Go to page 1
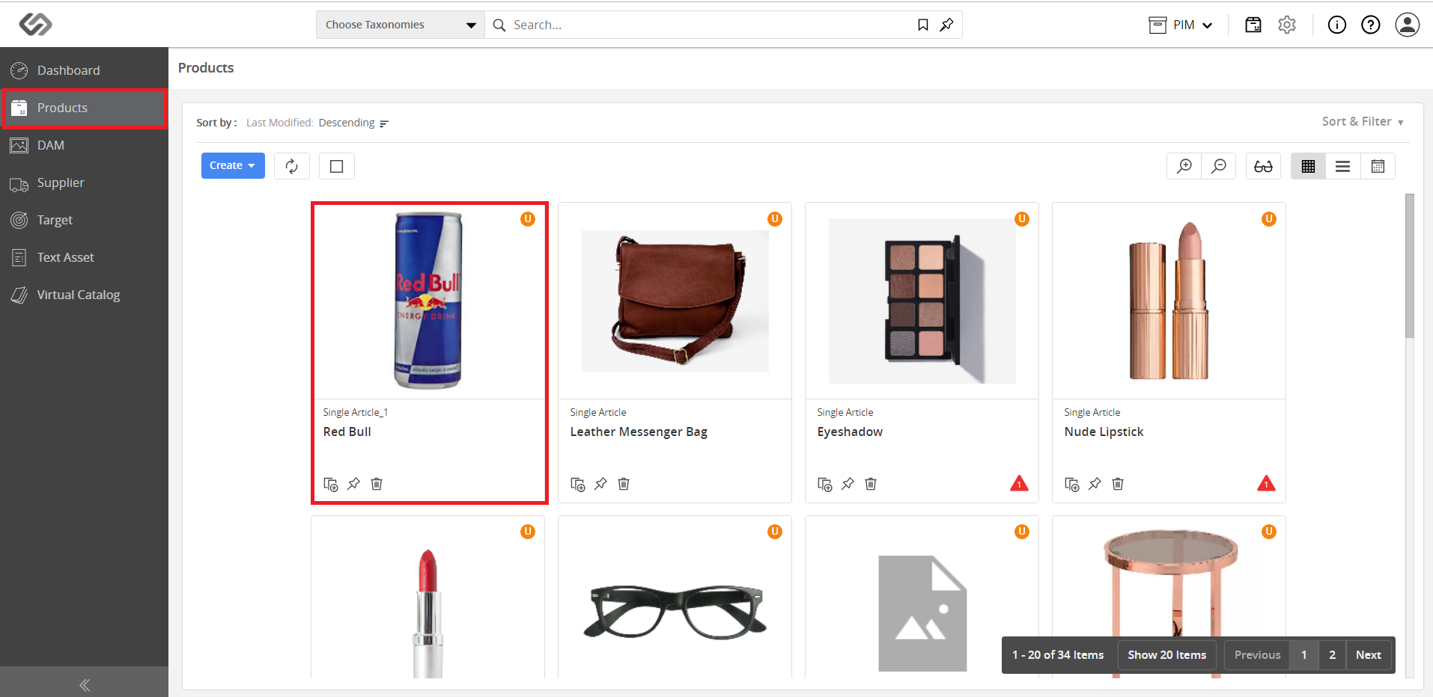 click(x=1303, y=655)
